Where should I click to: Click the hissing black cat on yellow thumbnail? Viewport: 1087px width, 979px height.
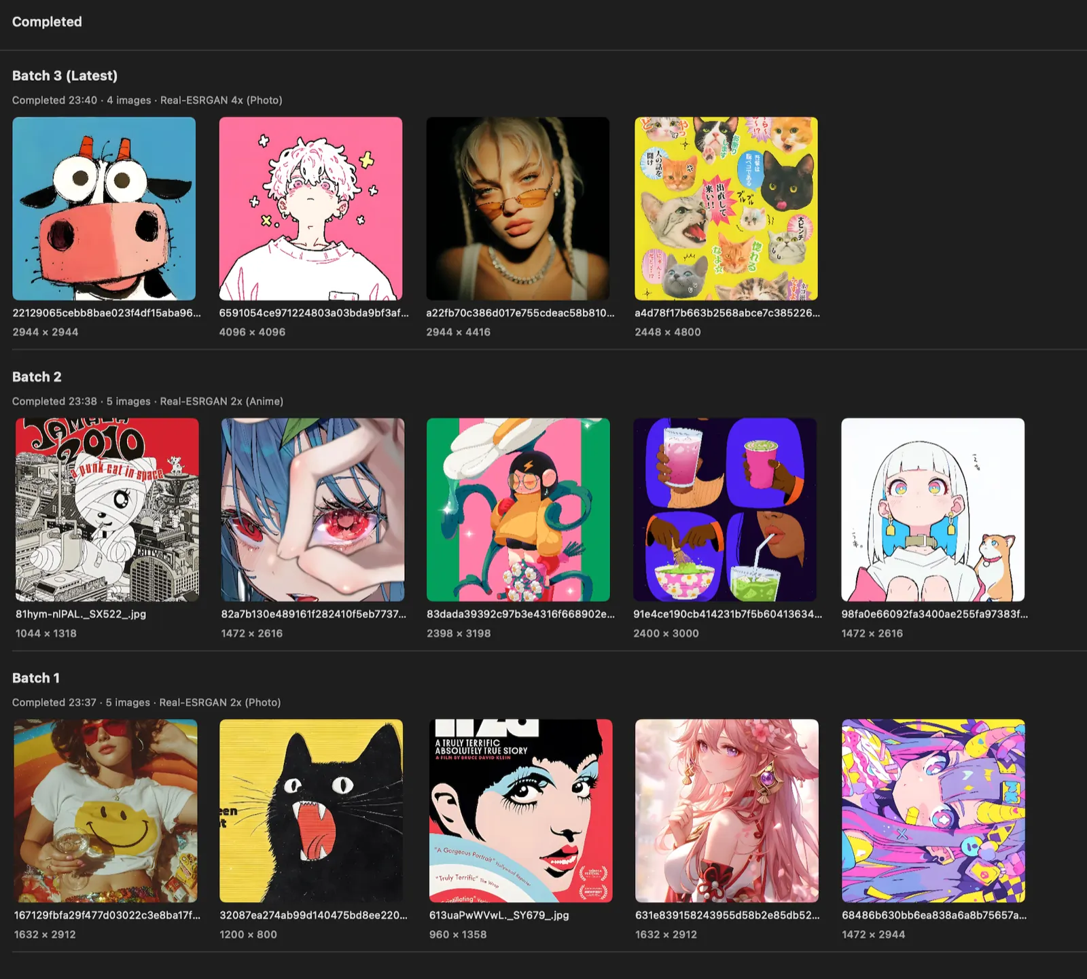[x=311, y=811]
